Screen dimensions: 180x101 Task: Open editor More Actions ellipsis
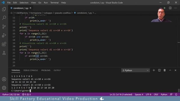coord(175,8)
